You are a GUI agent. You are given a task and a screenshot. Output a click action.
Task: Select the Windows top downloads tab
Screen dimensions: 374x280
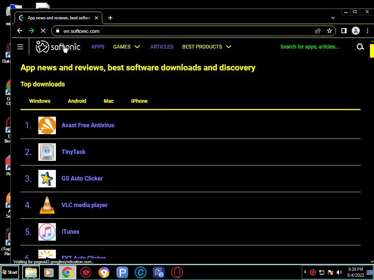40,101
